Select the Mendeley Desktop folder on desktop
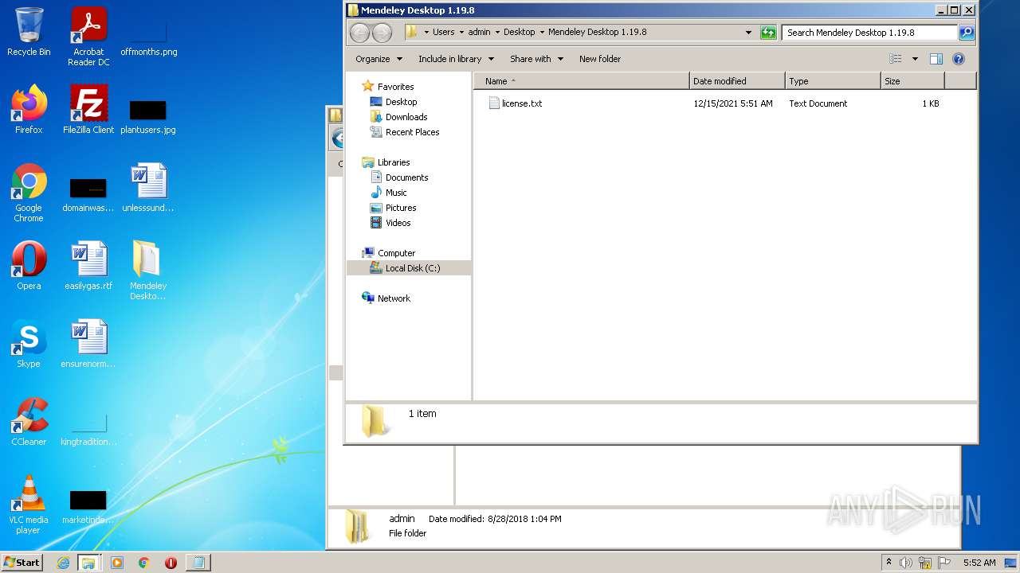1020x573 pixels. click(148, 271)
